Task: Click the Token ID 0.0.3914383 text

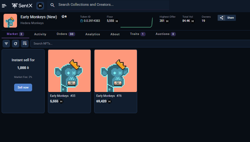Action: 92,21
